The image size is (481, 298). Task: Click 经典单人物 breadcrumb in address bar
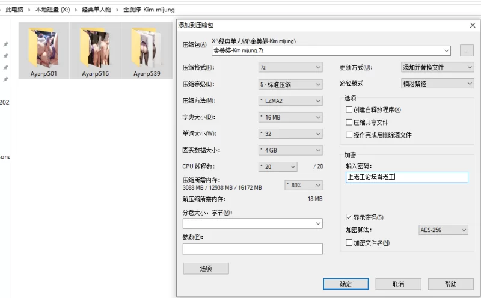pos(96,10)
